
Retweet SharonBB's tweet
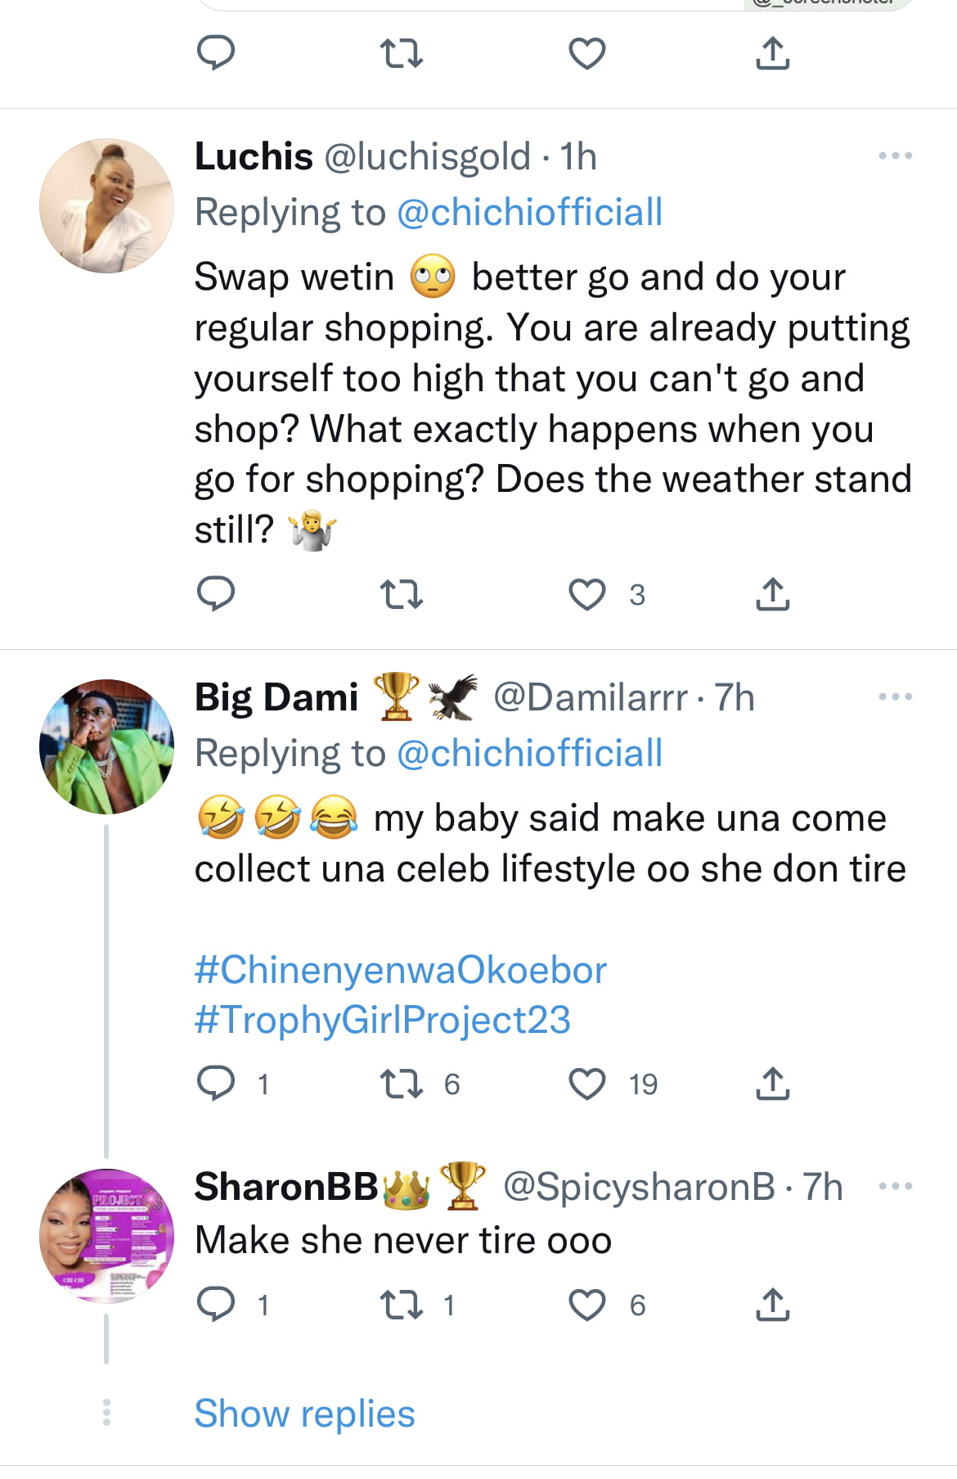pos(402,1305)
